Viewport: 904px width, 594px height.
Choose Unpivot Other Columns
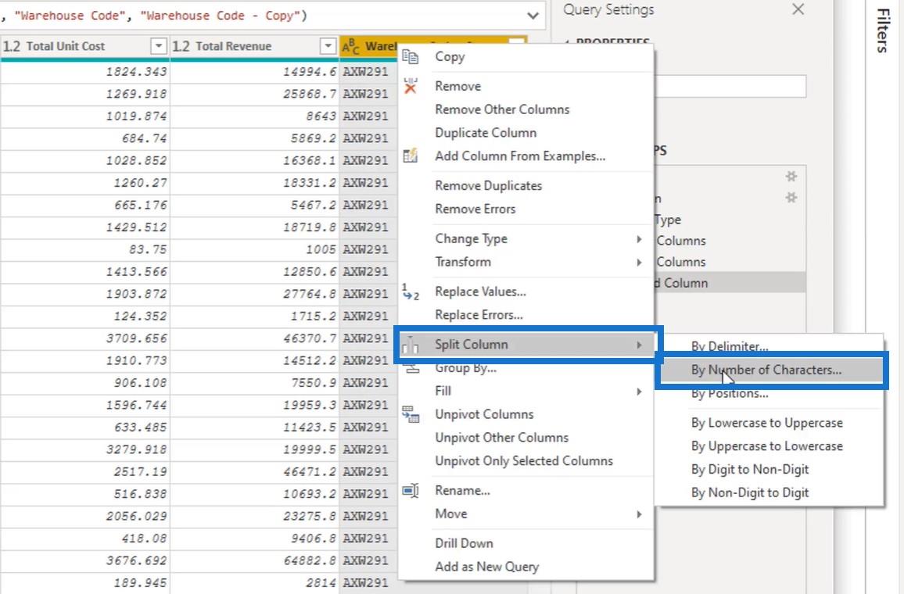[501, 438]
